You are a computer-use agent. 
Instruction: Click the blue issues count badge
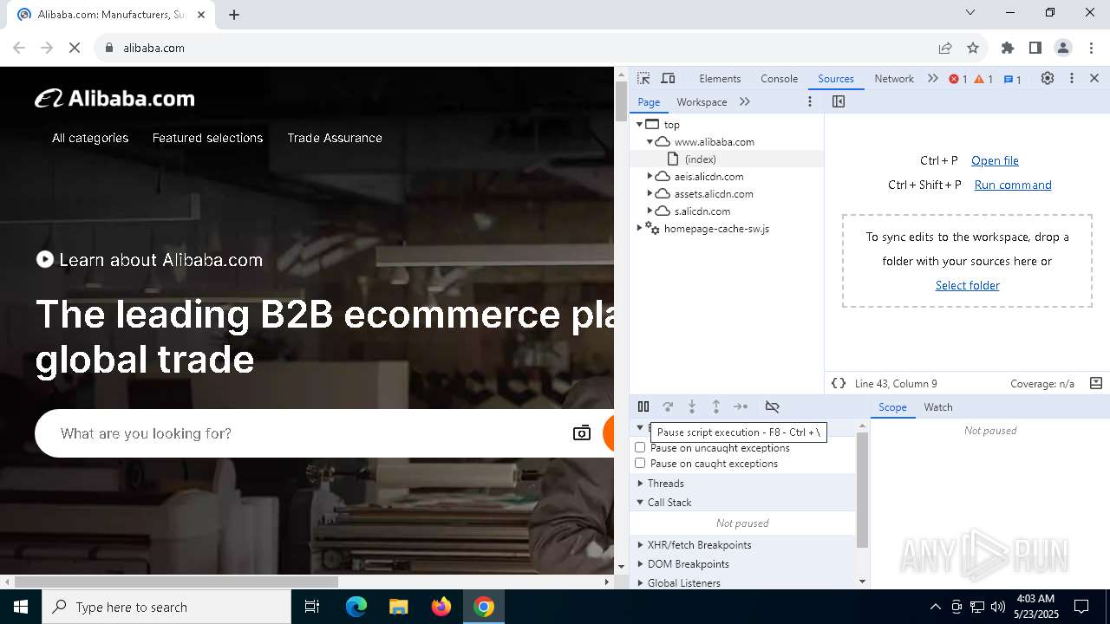tap(1012, 79)
